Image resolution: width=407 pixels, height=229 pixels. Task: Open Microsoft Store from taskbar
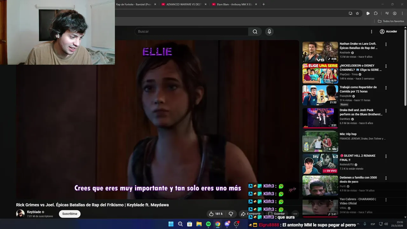pos(190,224)
